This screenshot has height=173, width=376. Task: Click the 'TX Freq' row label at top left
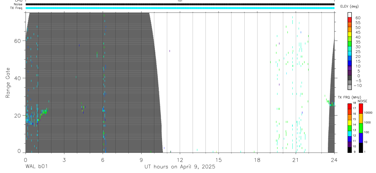17,8
